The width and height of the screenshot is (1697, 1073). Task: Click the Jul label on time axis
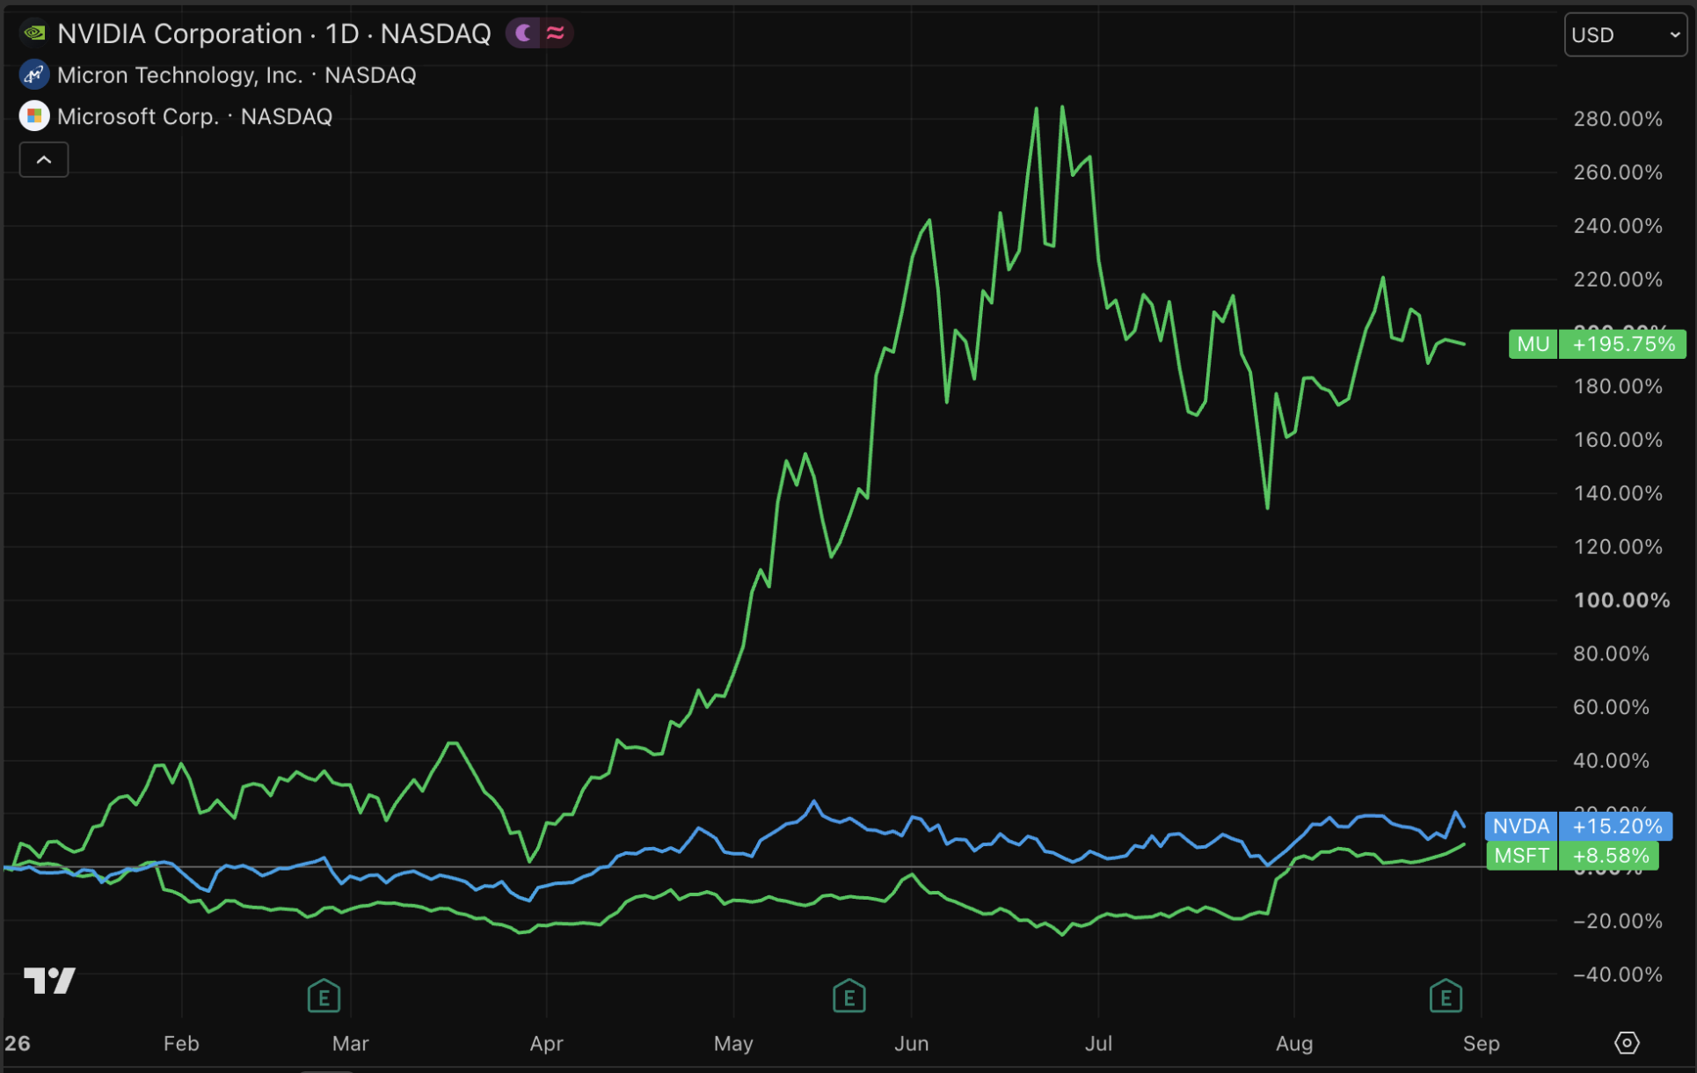(1098, 1043)
